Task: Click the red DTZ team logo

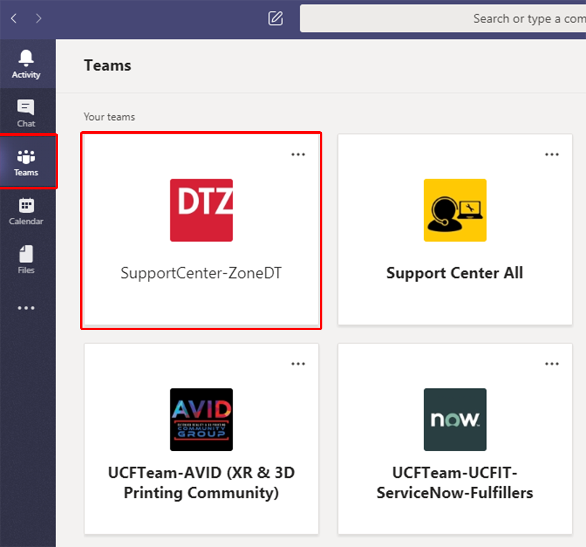Action: pos(201,210)
